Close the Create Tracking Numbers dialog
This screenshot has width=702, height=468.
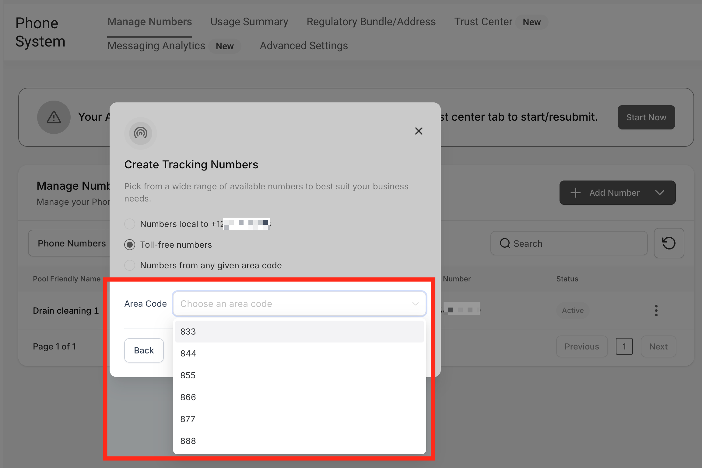click(x=419, y=131)
